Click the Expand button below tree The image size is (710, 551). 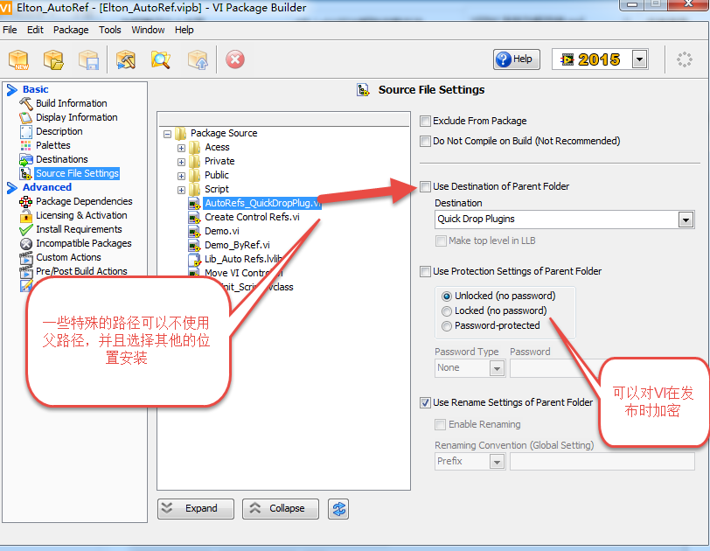pyautogui.click(x=196, y=509)
